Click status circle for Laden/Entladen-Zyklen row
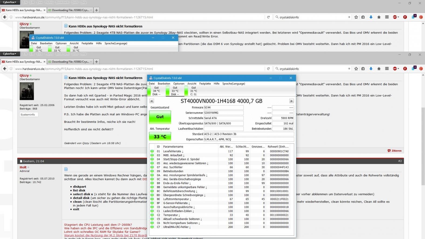Viewport: 425px width, 239px height. click(152, 211)
